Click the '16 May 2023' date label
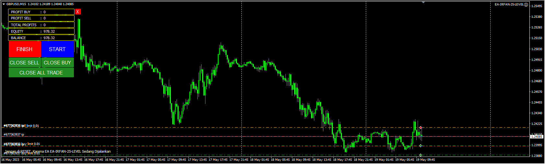 click(x=10, y=160)
